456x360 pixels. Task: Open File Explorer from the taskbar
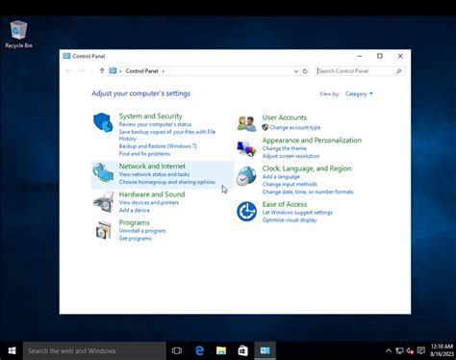(221, 350)
